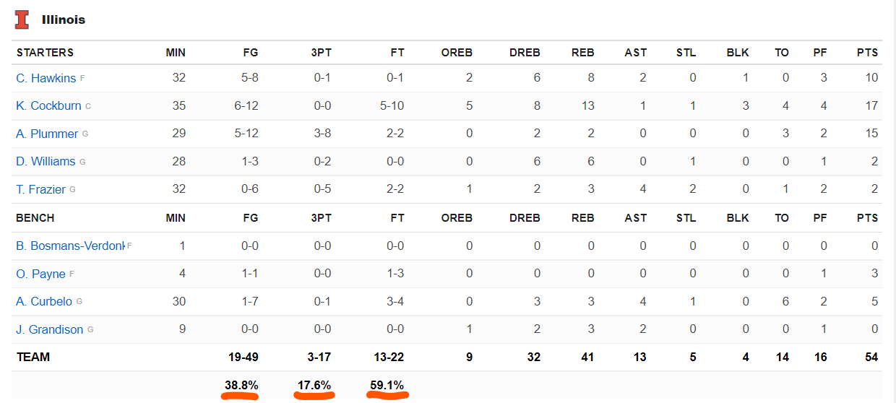Image resolution: width=896 pixels, height=403 pixels.
Task: Open B. Bosmans-Verdonk player link
Action: (70, 246)
